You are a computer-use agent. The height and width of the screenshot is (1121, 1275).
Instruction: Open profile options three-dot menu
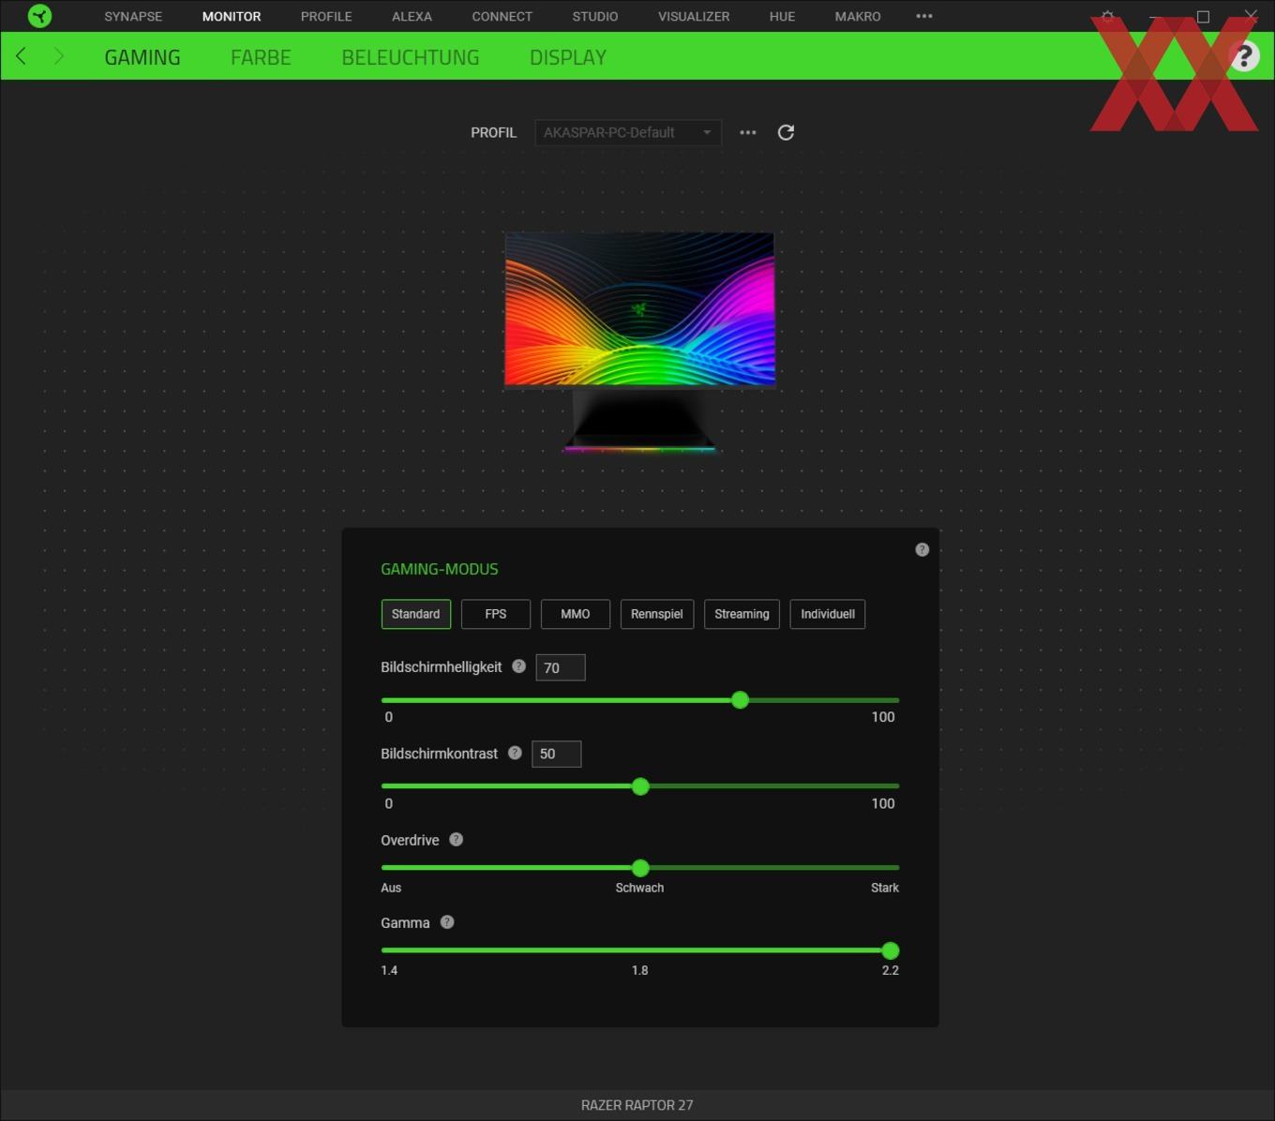pos(747,132)
